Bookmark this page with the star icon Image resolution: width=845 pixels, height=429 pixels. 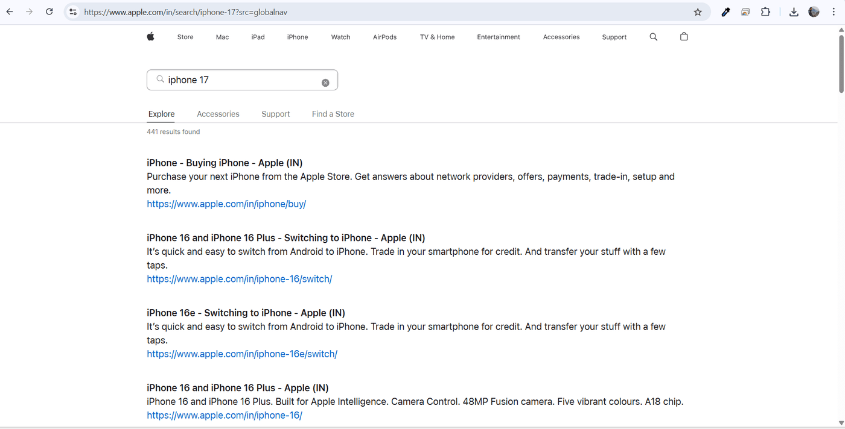[x=698, y=12]
